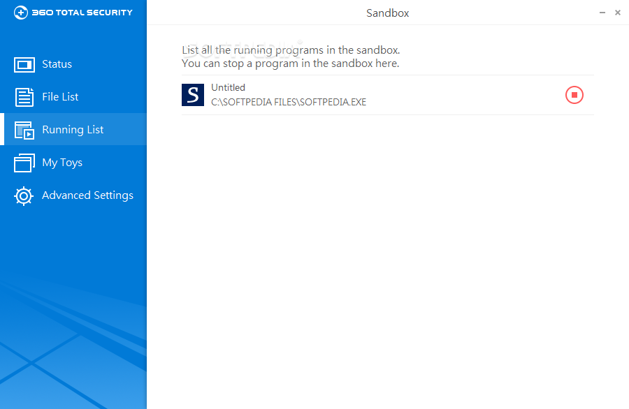Click the File List document icon
The image size is (629, 409).
pos(24,97)
